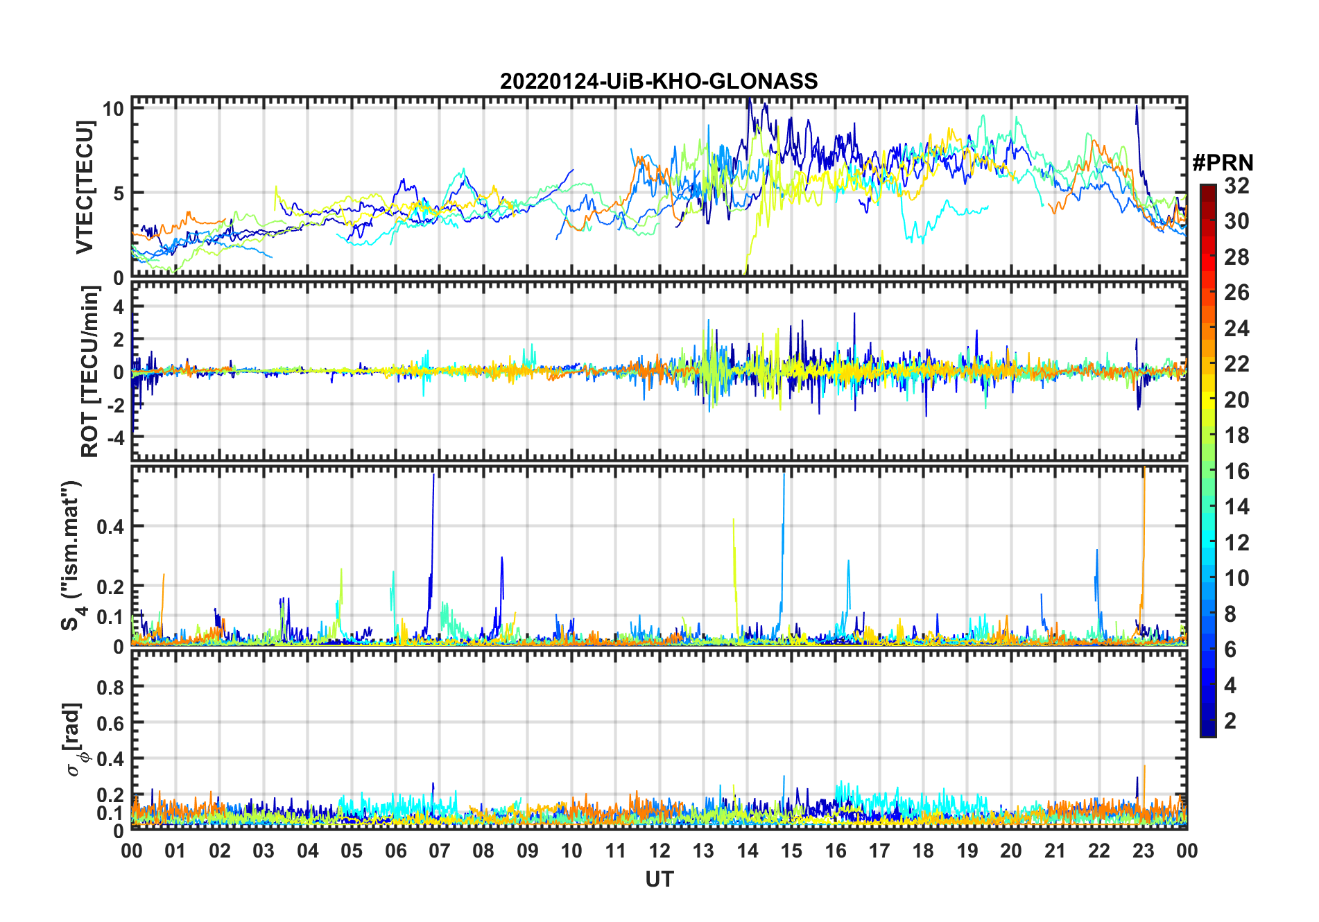Click colorbar tick label "8"
The height and width of the screenshot is (922, 1319).
tap(1230, 614)
